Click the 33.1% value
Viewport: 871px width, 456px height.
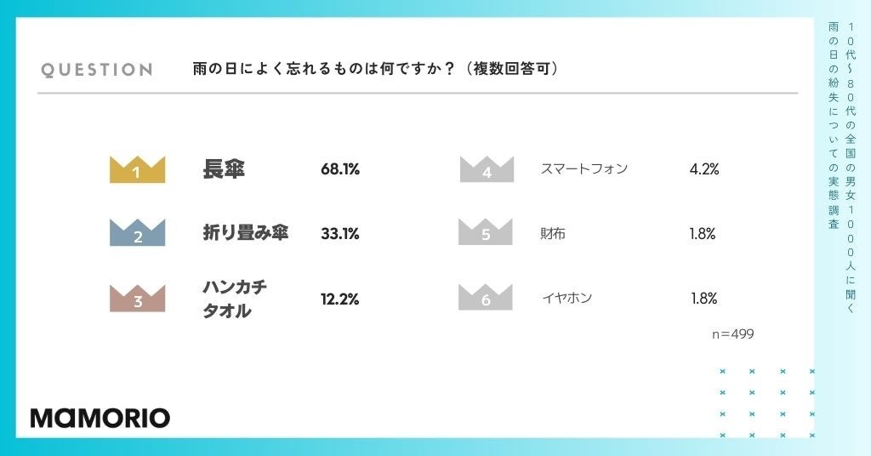[x=340, y=233]
